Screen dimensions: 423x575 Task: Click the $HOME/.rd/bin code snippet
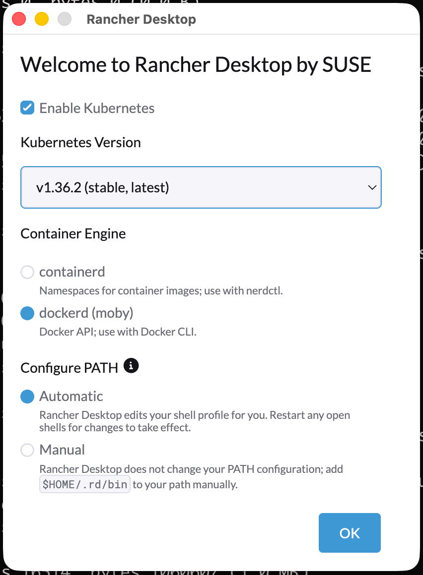(x=85, y=484)
